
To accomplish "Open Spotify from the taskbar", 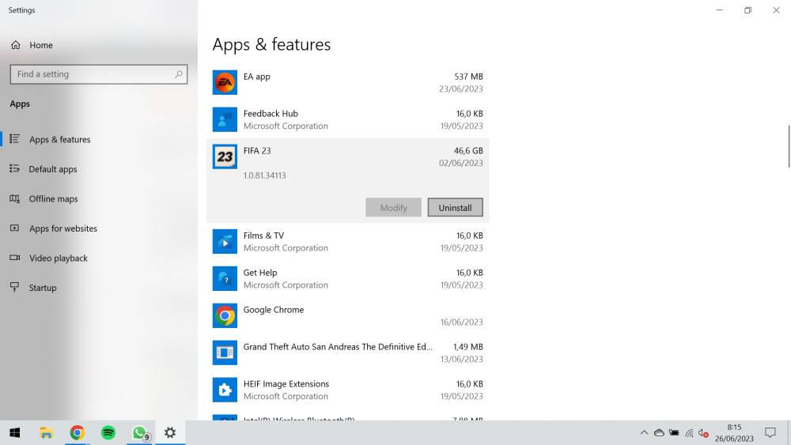I will (108, 433).
